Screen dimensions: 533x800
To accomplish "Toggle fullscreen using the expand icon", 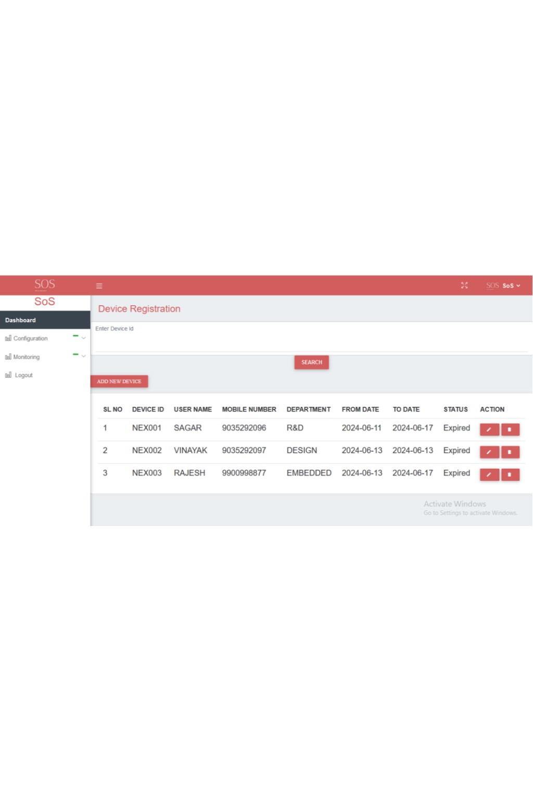I will pos(464,285).
